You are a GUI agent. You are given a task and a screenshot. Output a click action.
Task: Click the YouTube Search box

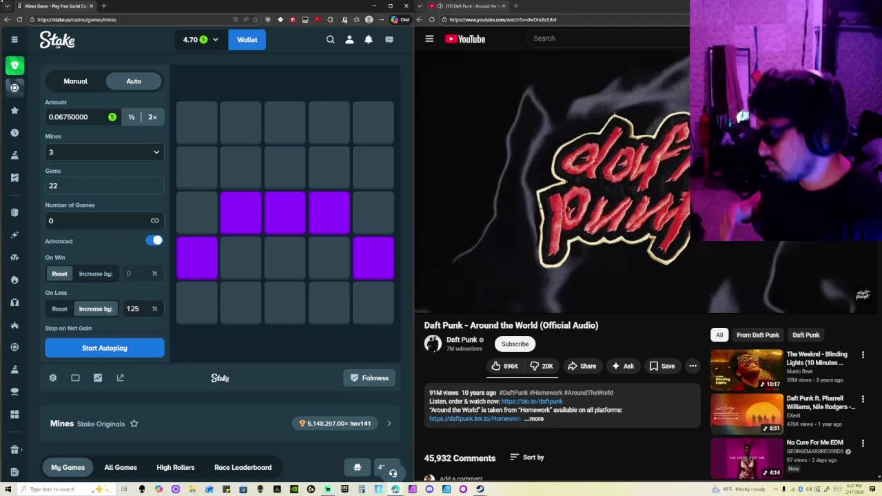609,39
